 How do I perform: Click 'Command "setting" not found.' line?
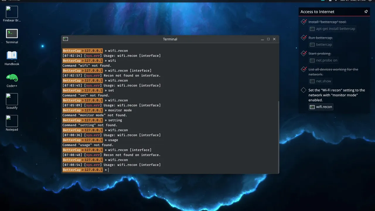tap(90, 125)
